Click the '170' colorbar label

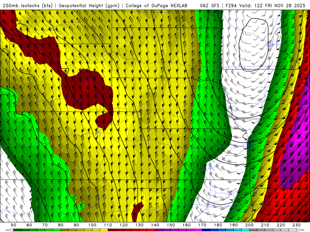tap(202, 225)
